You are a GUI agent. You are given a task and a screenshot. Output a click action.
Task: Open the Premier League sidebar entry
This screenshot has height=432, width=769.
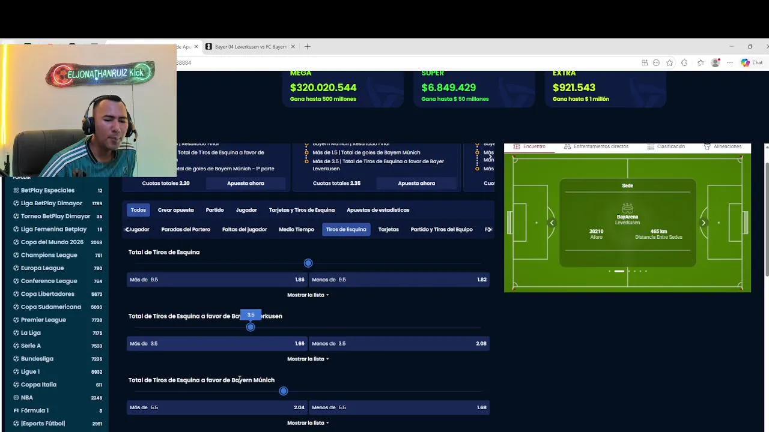(x=58, y=320)
